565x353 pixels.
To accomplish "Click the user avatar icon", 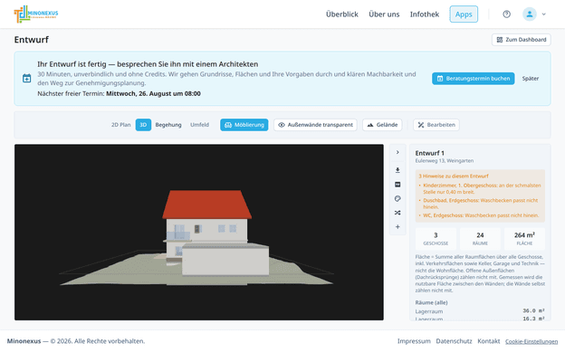I will tap(530, 14).
